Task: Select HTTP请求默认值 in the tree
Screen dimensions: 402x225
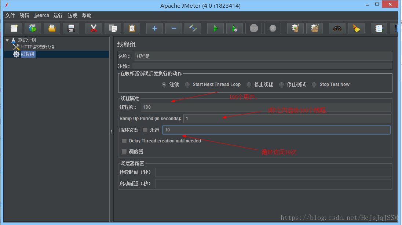Action: pyautogui.click(x=38, y=47)
